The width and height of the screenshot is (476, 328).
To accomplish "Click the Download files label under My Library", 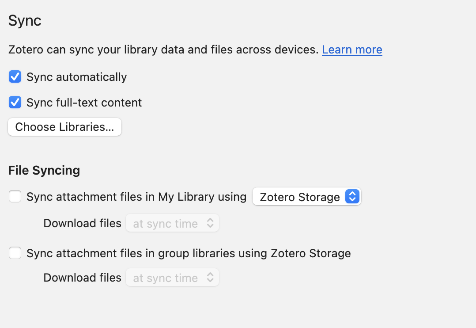I will (82, 223).
